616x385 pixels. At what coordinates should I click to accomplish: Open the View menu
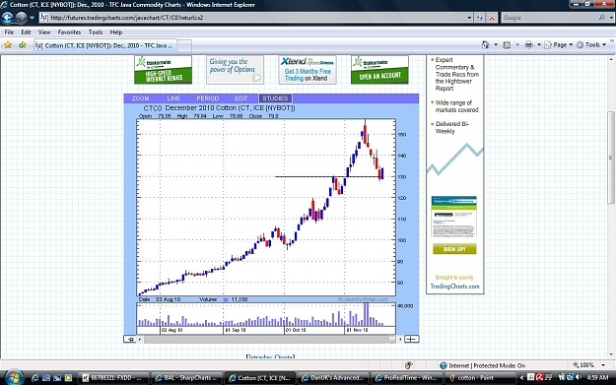[44, 32]
